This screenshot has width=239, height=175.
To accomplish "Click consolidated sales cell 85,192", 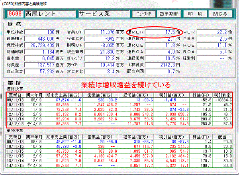I will click(x=63, y=114).
